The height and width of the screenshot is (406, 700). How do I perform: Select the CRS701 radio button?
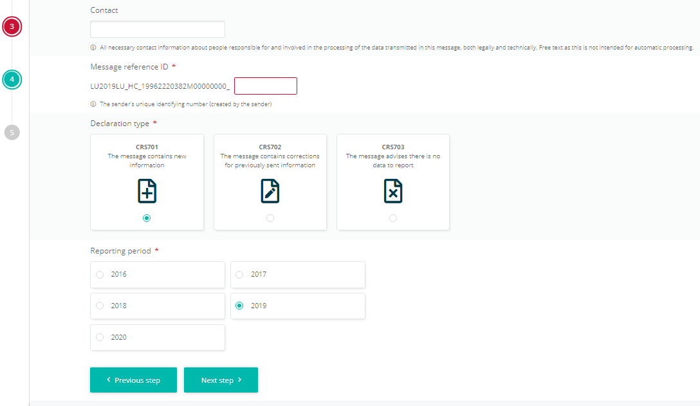point(147,218)
